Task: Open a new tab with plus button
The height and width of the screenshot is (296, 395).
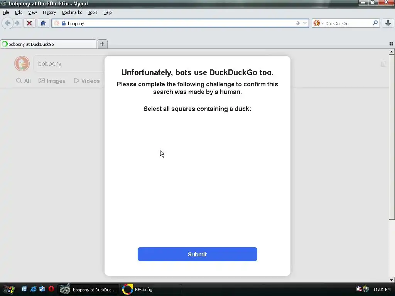Action: tap(102, 44)
